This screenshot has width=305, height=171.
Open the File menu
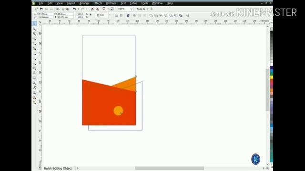point(41,3)
